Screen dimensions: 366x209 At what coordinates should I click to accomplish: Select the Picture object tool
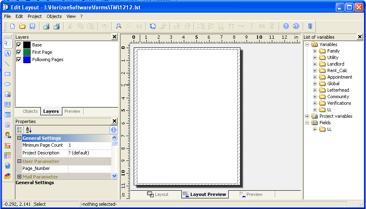coord(7,95)
